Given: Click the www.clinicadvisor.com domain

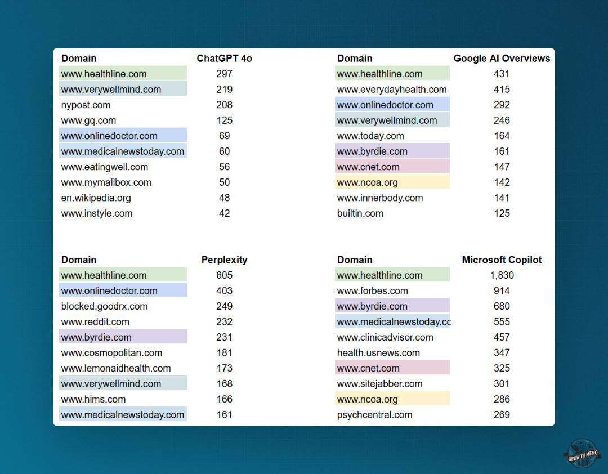Looking at the screenshot, I should pyautogui.click(x=385, y=337).
